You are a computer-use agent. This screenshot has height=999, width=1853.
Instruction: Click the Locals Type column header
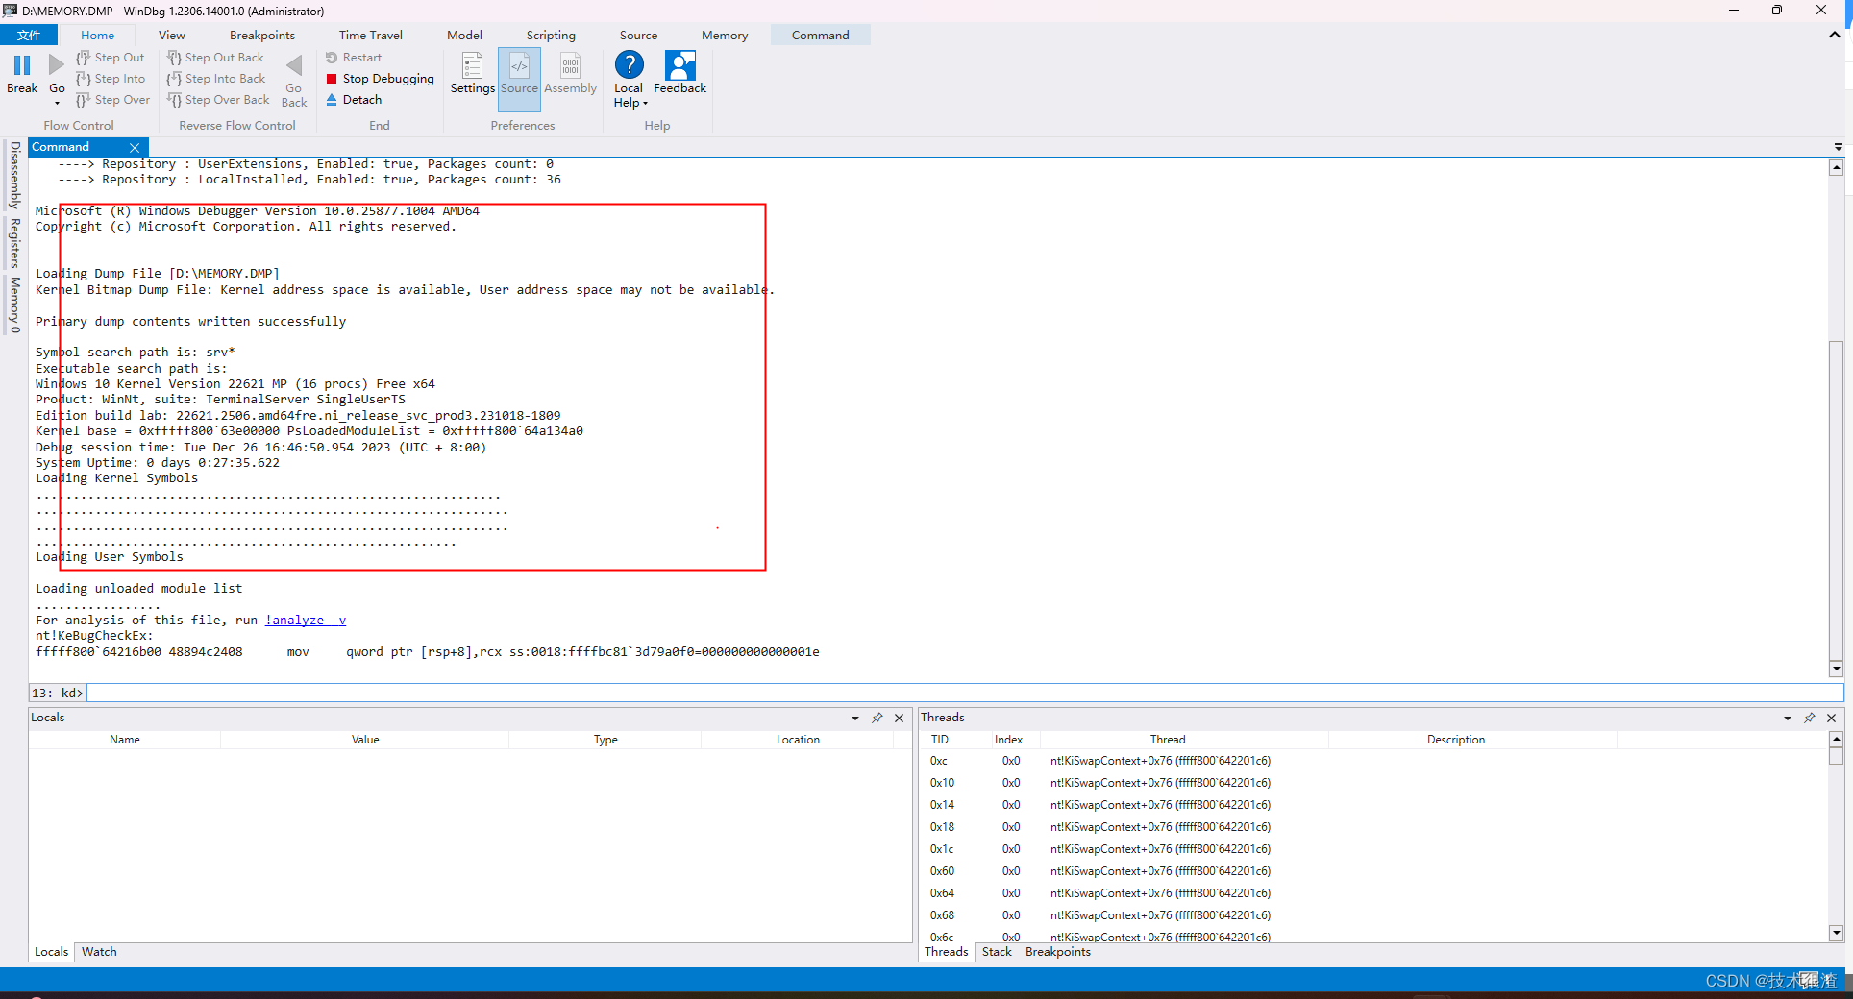point(605,740)
